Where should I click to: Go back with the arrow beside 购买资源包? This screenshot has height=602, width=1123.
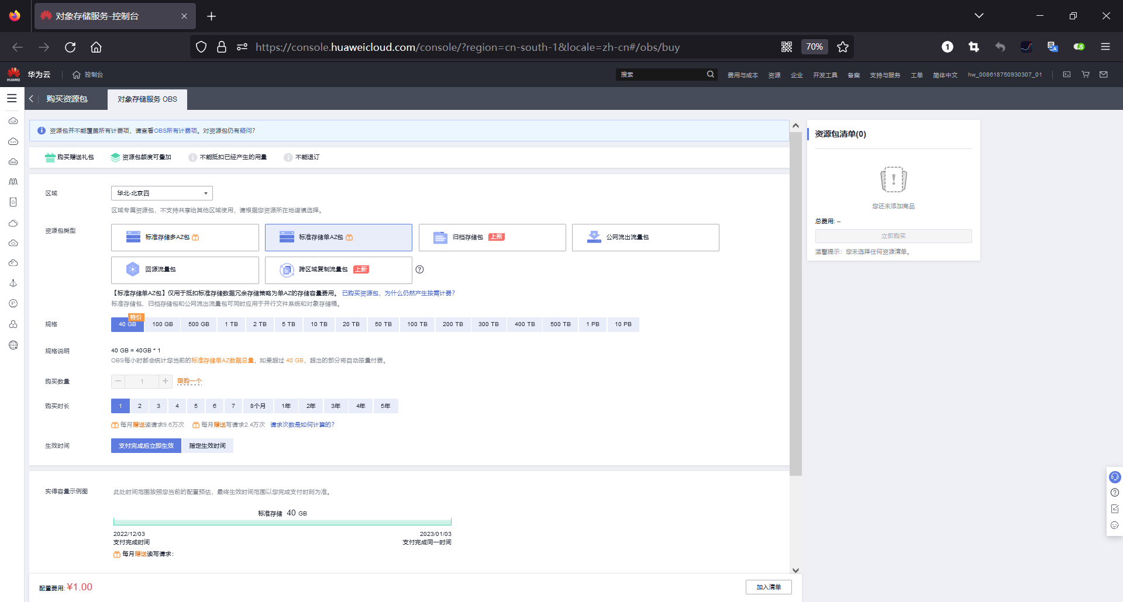(32, 99)
